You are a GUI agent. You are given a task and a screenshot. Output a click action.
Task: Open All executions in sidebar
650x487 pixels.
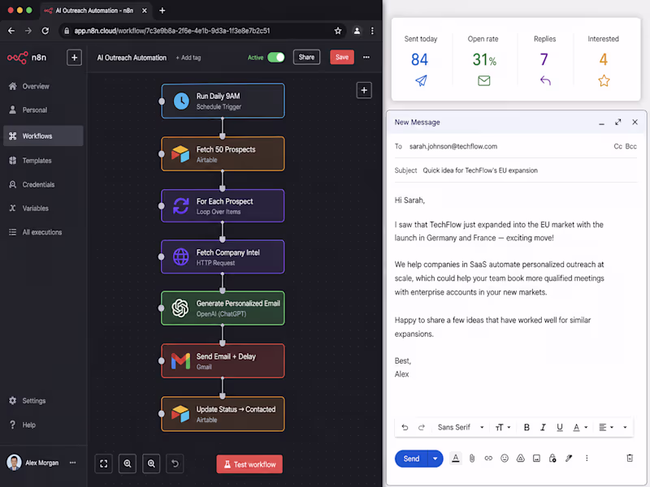pos(42,232)
